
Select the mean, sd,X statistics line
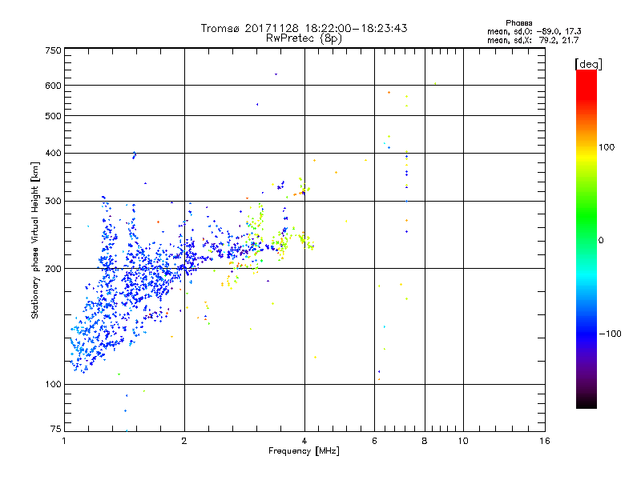pyautogui.click(x=534, y=39)
